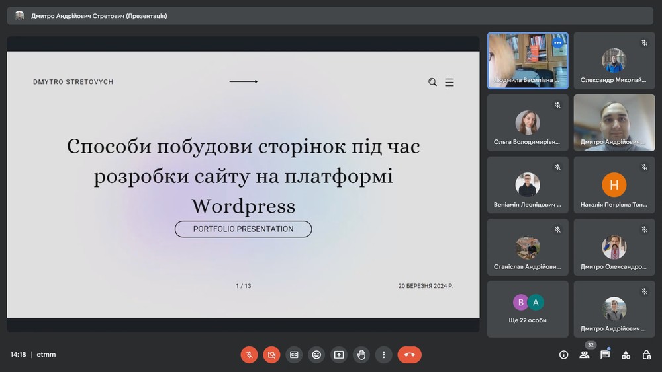
Task: Select Веніамін Леонідович participant tile
Action: pos(528,185)
